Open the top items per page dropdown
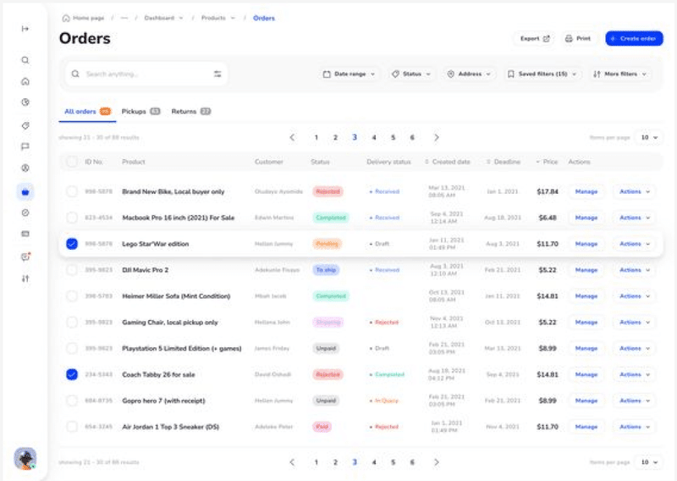 click(x=649, y=137)
